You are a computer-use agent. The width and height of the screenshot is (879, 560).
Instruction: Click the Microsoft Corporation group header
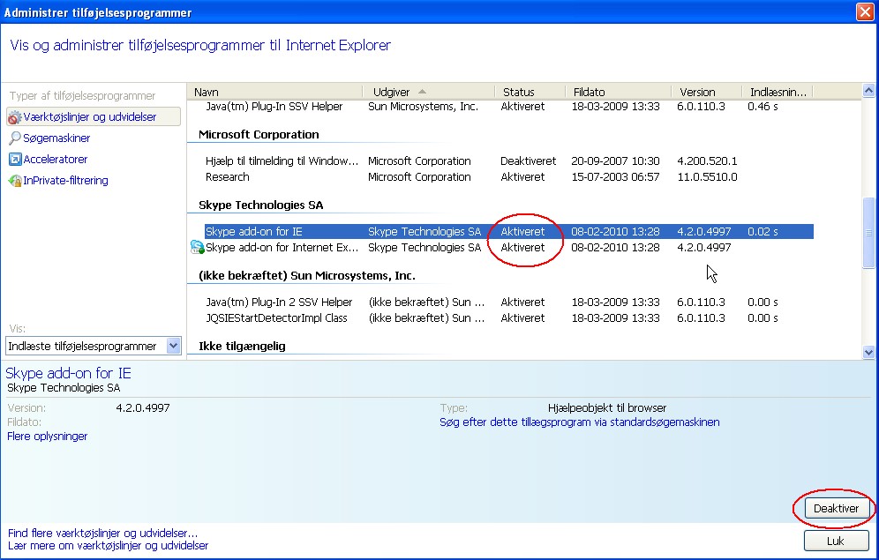coord(259,134)
